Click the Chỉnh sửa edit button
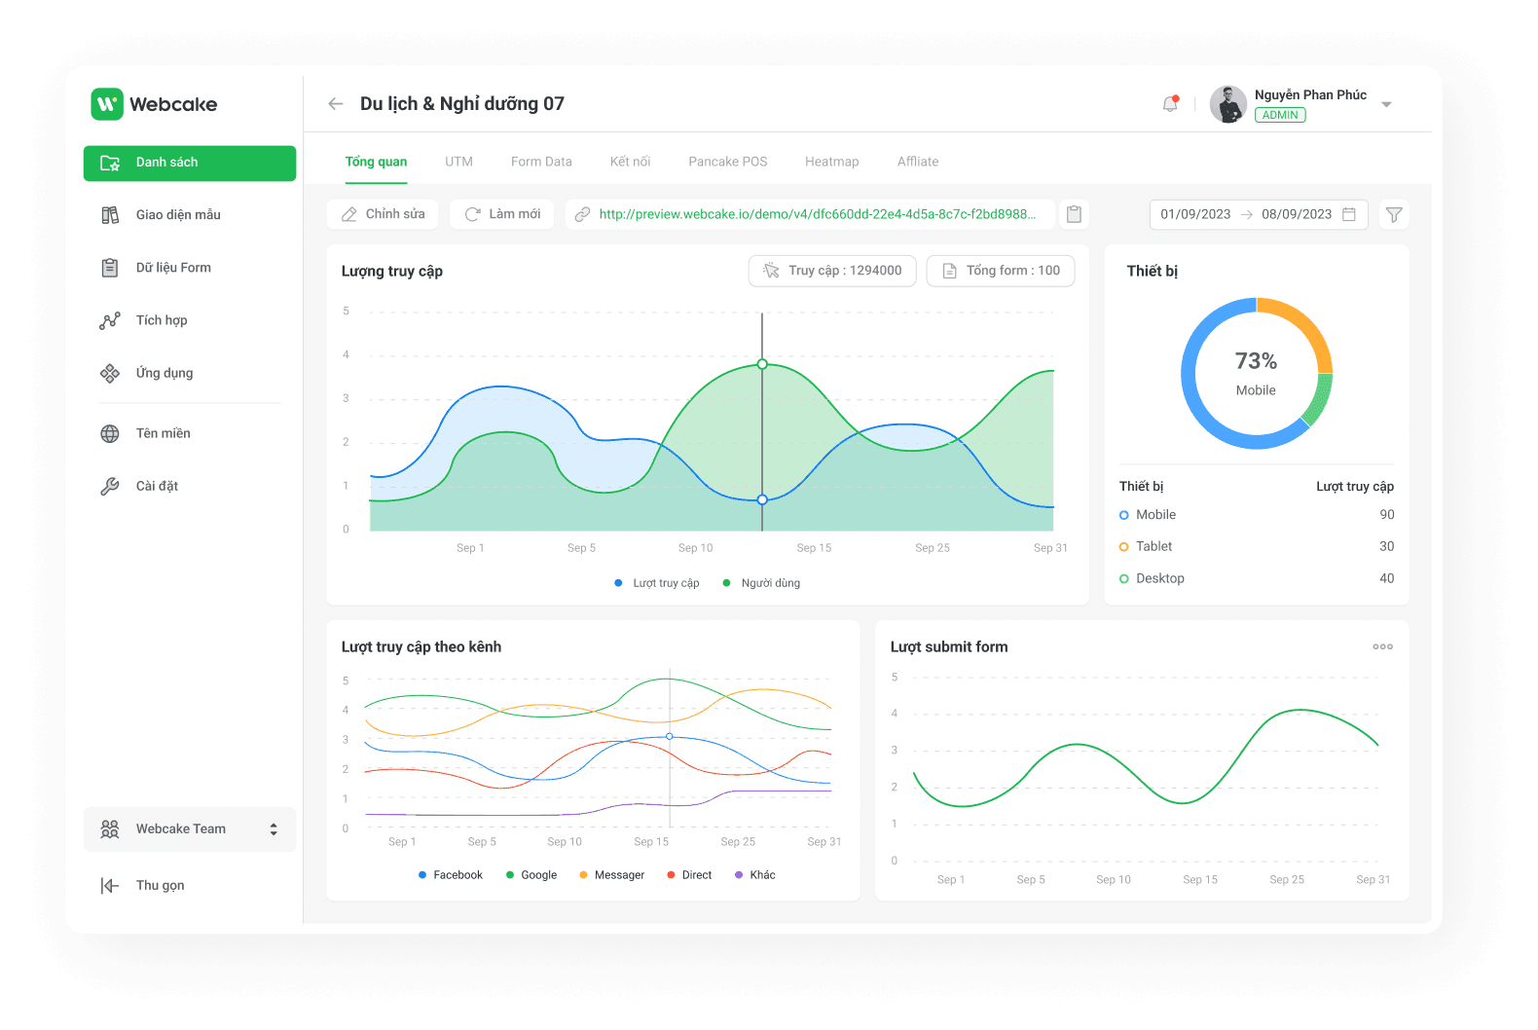This screenshot has height=1030, width=1538. [383, 214]
